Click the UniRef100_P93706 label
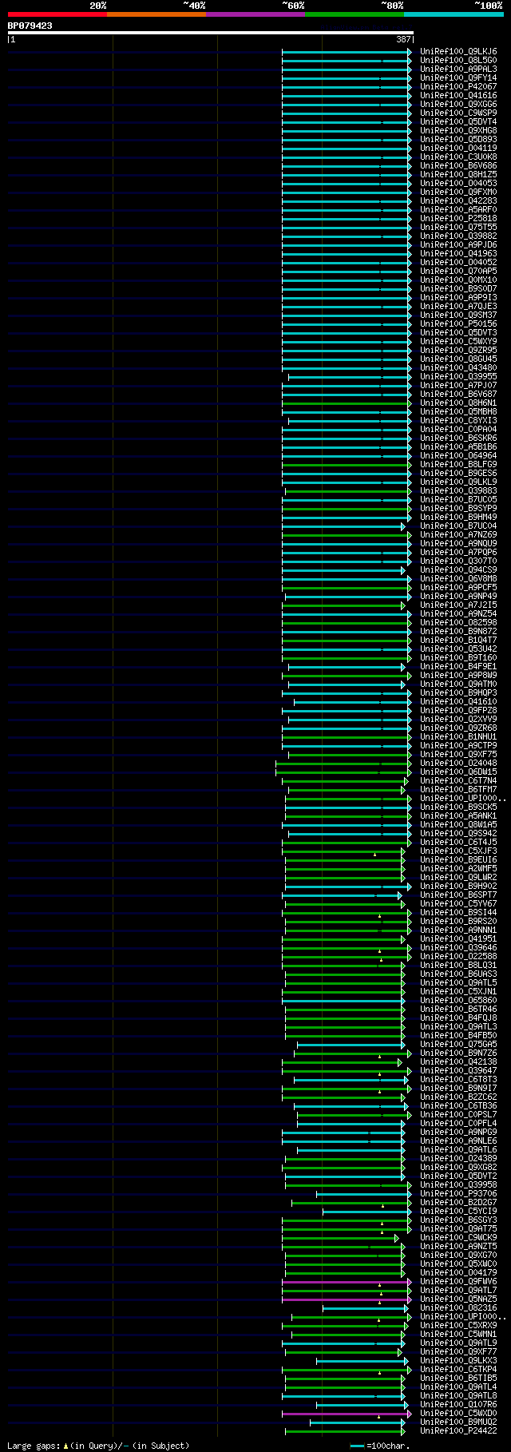 [458, 1194]
